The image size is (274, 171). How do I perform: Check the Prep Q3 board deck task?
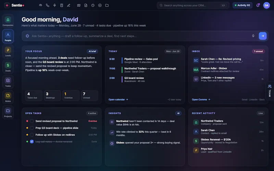point(32,128)
